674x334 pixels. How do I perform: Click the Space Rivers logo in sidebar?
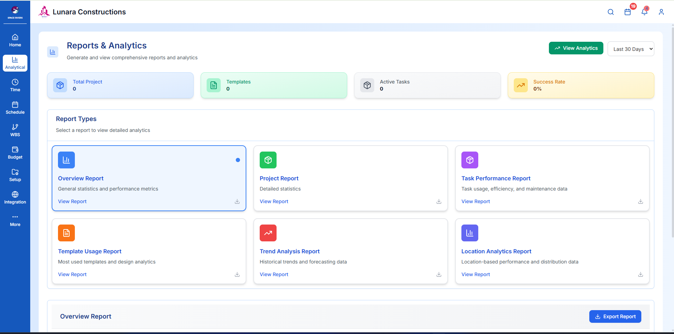[x=15, y=12]
